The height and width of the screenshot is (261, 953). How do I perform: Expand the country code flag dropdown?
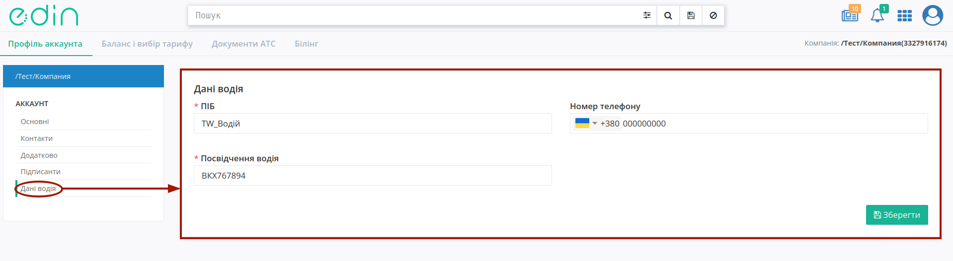click(586, 123)
